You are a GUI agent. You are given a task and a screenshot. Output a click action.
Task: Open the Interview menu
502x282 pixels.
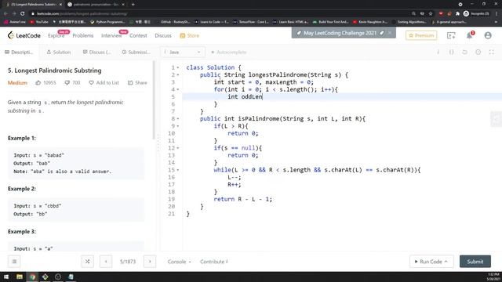tap(111, 35)
